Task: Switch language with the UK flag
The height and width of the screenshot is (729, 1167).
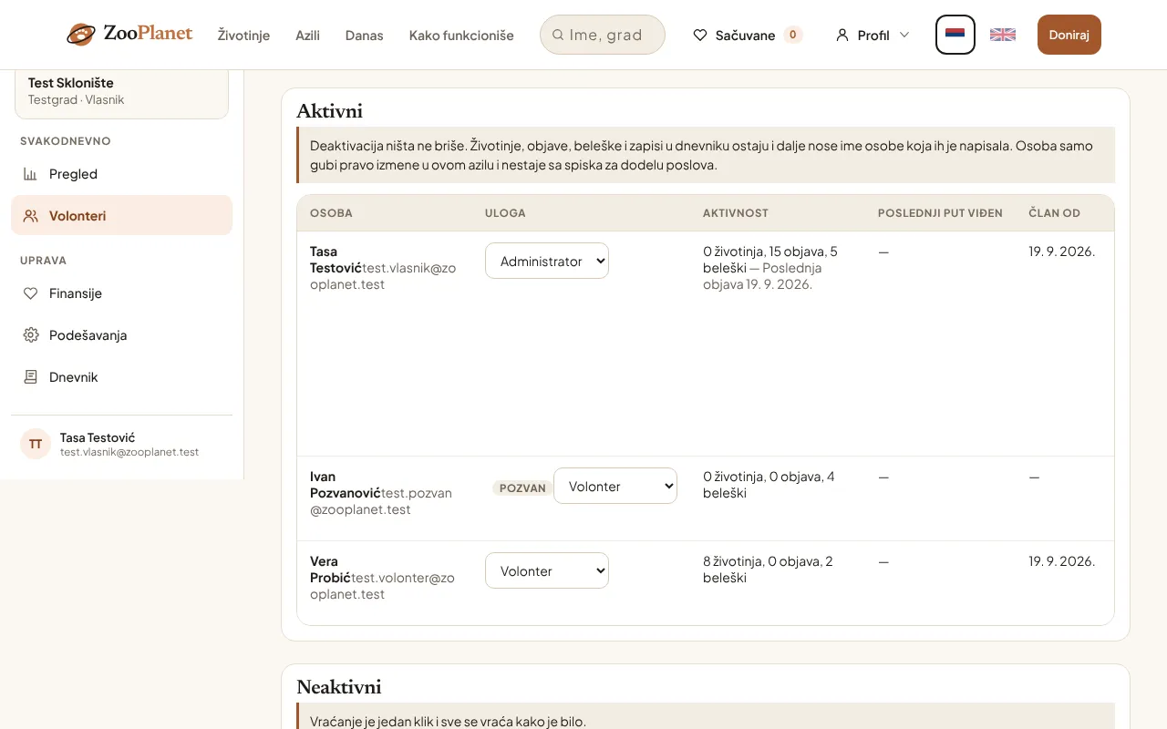Action: [1003, 35]
